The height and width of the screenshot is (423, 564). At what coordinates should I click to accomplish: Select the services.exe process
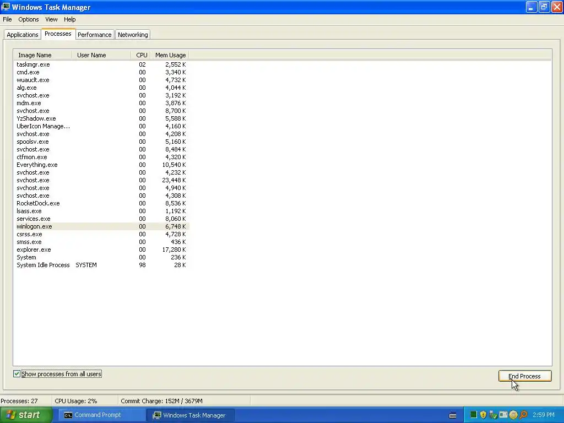coord(101,219)
